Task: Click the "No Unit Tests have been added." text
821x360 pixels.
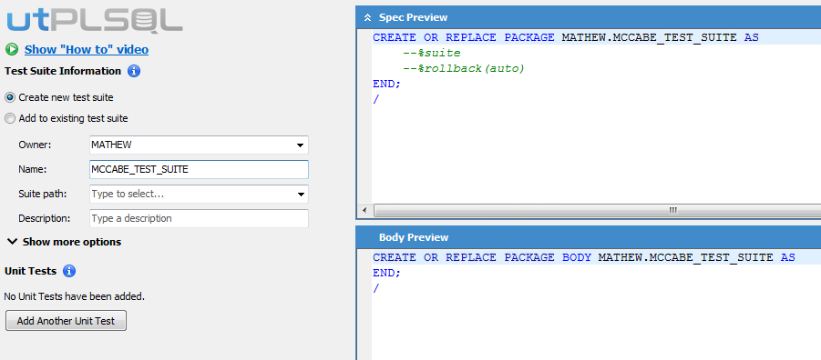Action: click(75, 296)
